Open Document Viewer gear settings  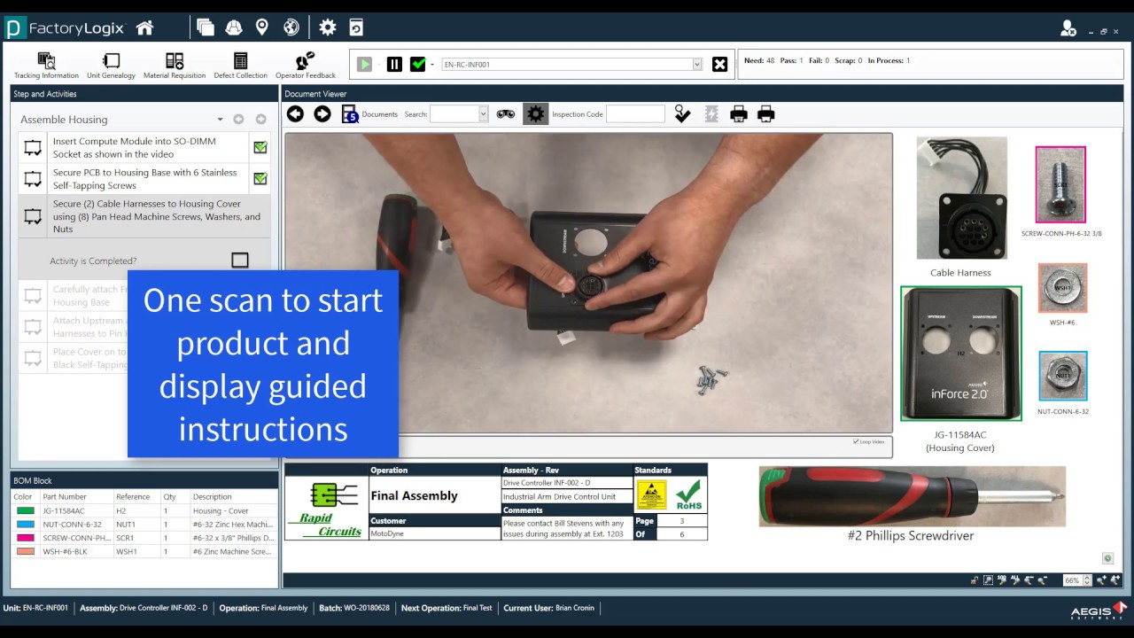pos(535,113)
